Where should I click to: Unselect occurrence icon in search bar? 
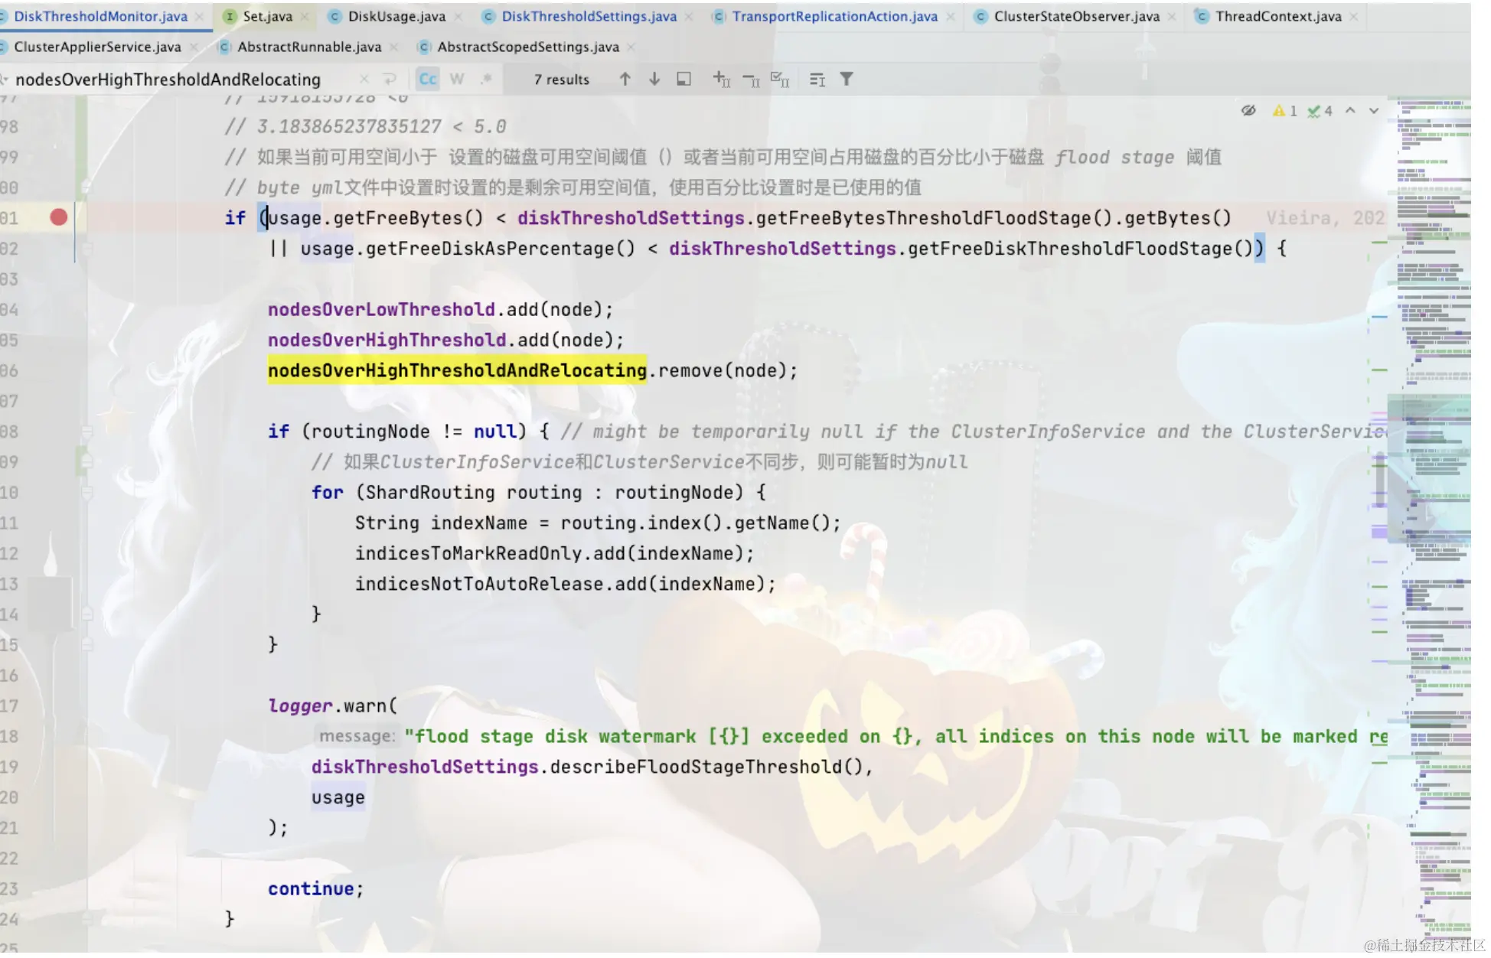(751, 79)
